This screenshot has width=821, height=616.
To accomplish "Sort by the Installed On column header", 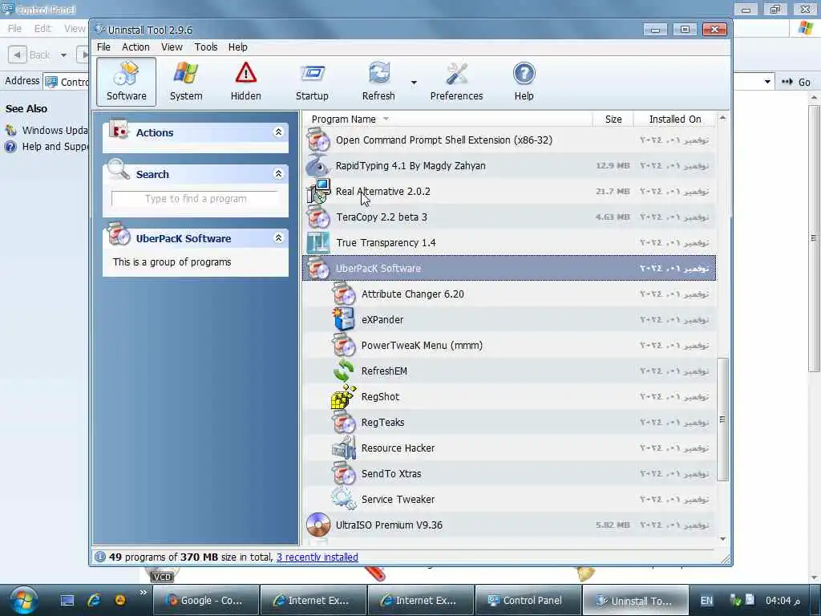I will [x=675, y=119].
